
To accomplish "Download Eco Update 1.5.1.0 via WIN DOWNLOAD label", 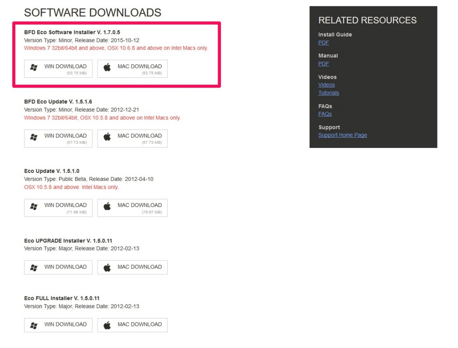I will coord(65,205).
